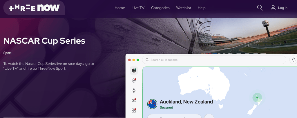Select the NASCAR Cup Series title
This screenshot has height=118, width=297.
44,41
